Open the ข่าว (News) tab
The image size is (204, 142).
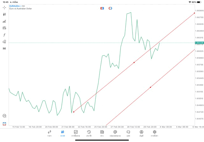pos(102,133)
